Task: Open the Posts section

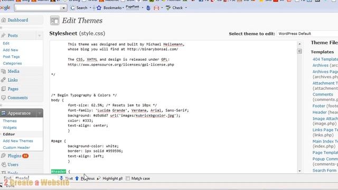Action: 13,35
